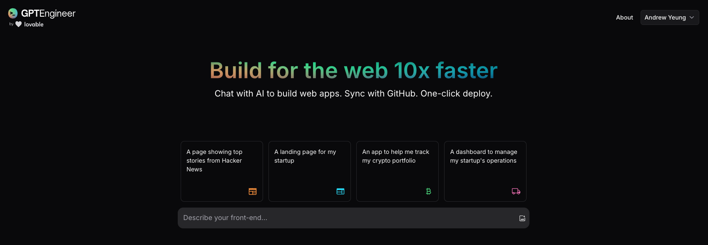Click the pink truck icon on dashboard card
The width and height of the screenshot is (708, 245).
pos(516,191)
